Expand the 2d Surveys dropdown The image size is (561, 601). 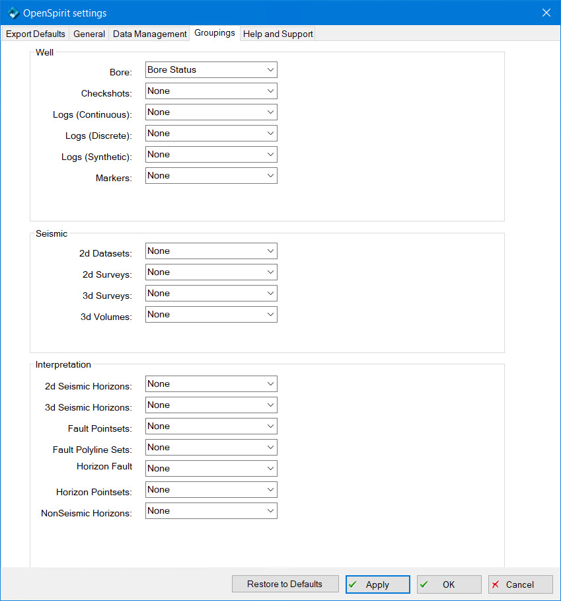211,272
